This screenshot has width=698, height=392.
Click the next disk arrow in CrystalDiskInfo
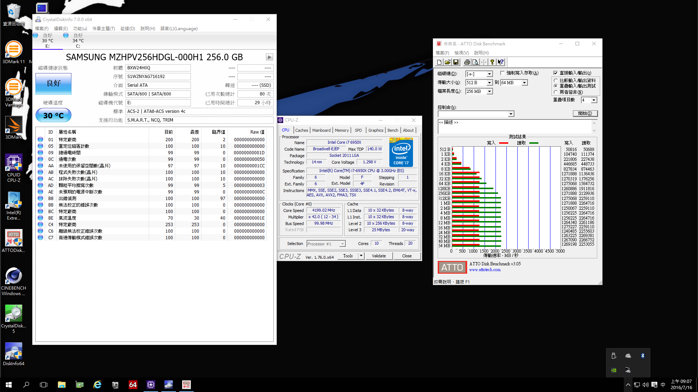[x=269, y=57]
